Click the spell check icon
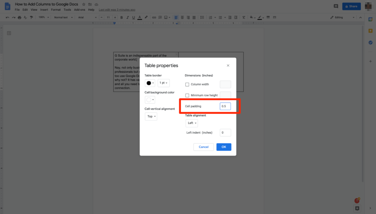The height and width of the screenshot is (214, 376). coord(25,18)
